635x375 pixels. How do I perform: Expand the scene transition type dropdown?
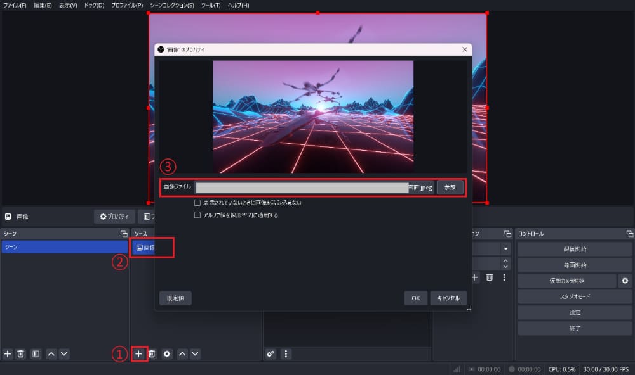[505, 249]
